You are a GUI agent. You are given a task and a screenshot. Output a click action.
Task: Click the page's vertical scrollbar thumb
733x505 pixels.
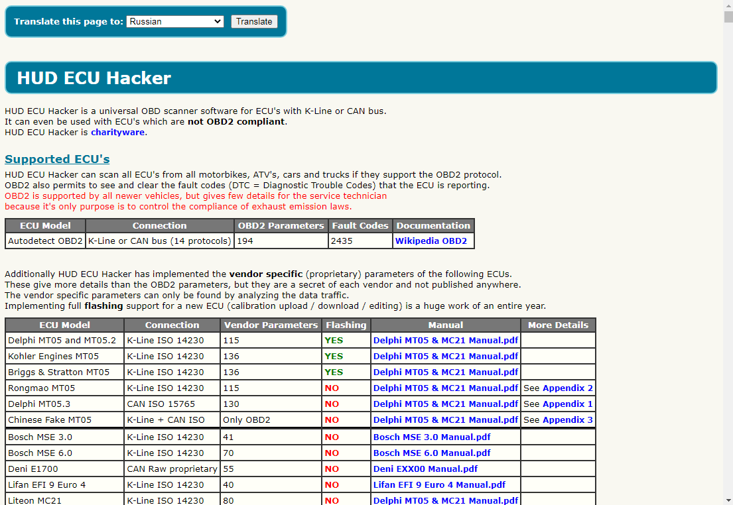728,17
